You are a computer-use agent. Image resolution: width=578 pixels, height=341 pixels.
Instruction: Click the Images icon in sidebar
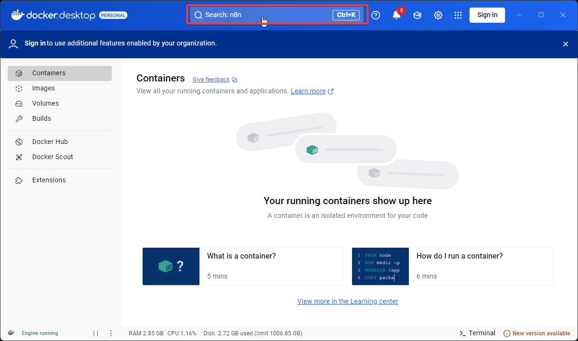[19, 89]
